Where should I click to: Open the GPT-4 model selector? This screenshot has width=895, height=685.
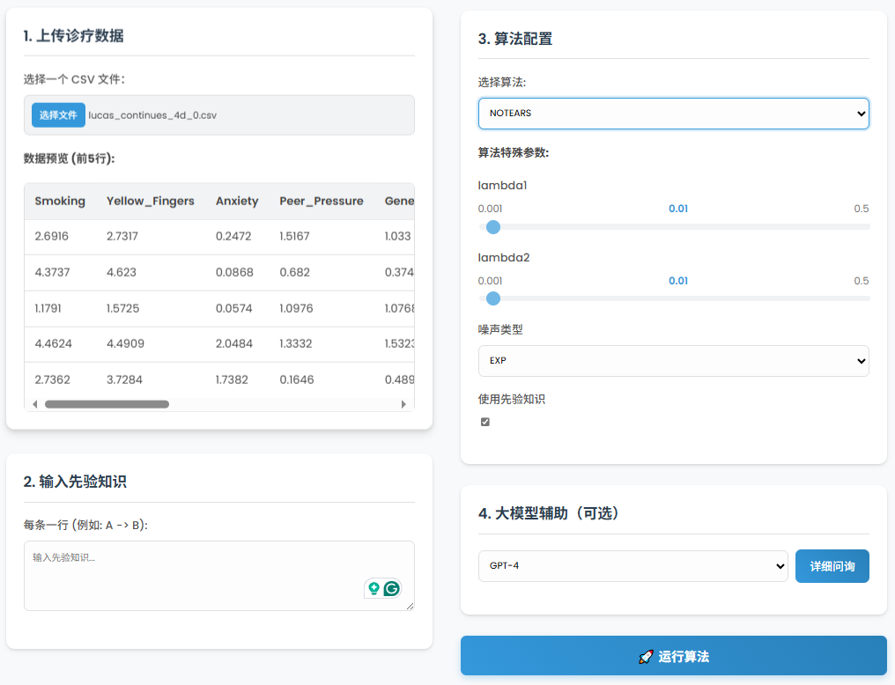pos(632,566)
